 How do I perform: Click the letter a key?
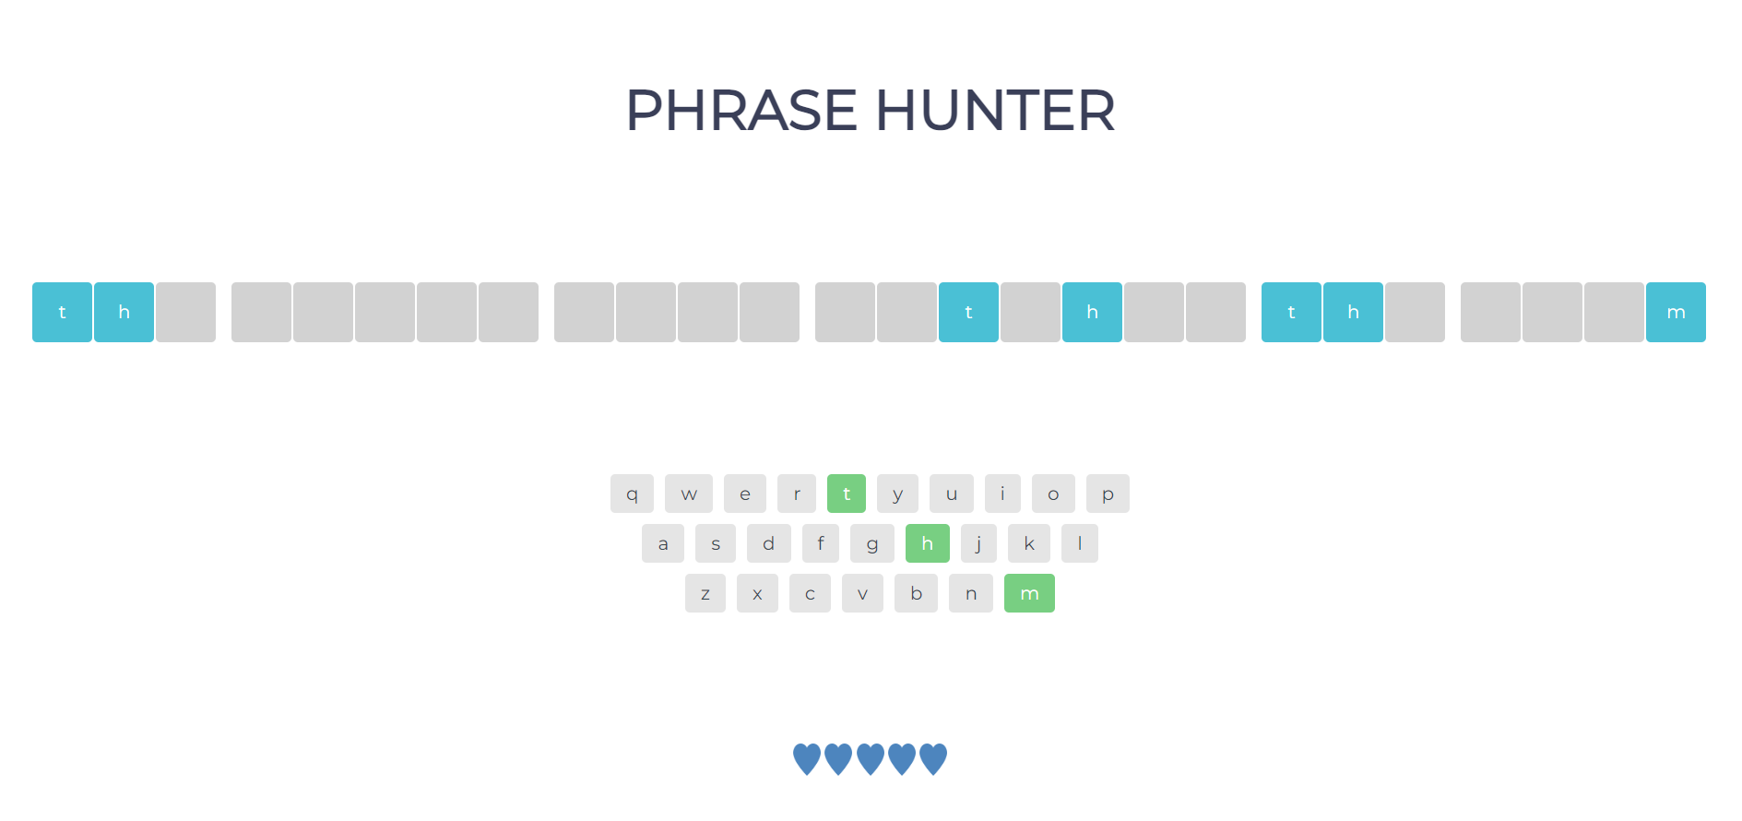click(663, 543)
